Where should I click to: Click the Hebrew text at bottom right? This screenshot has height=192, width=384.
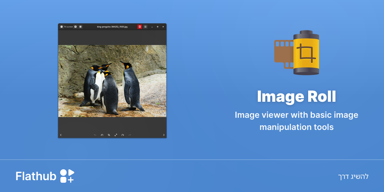pos(353,177)
